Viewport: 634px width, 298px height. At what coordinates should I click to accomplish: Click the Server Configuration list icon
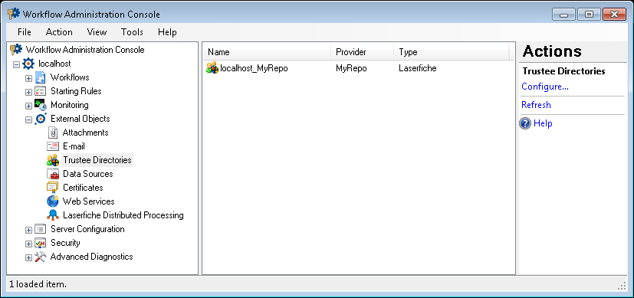point(41,229)
